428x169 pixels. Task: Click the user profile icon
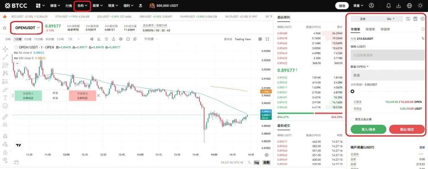[x=372, y=5]
